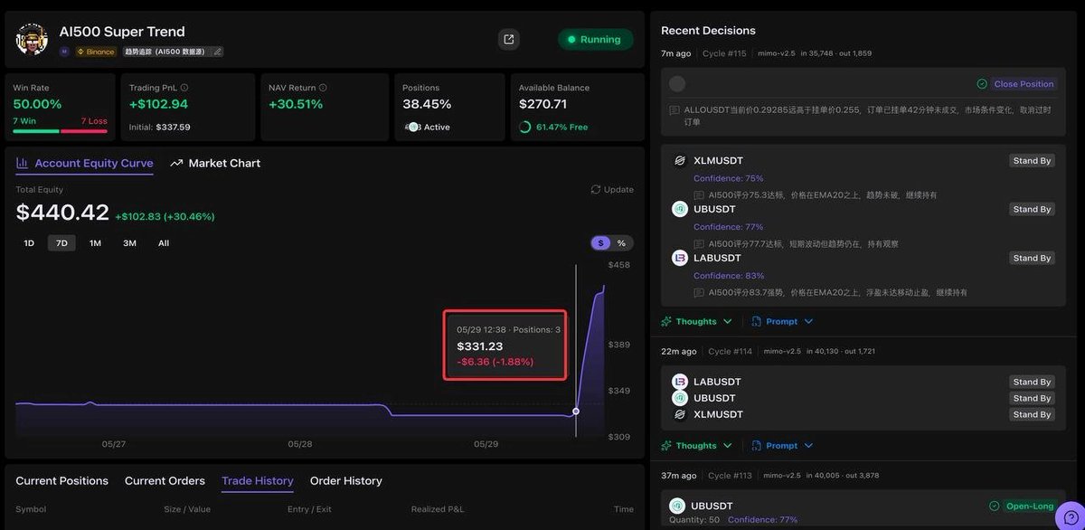
Task: Click the Running status button
Action: tap(595, 39)
